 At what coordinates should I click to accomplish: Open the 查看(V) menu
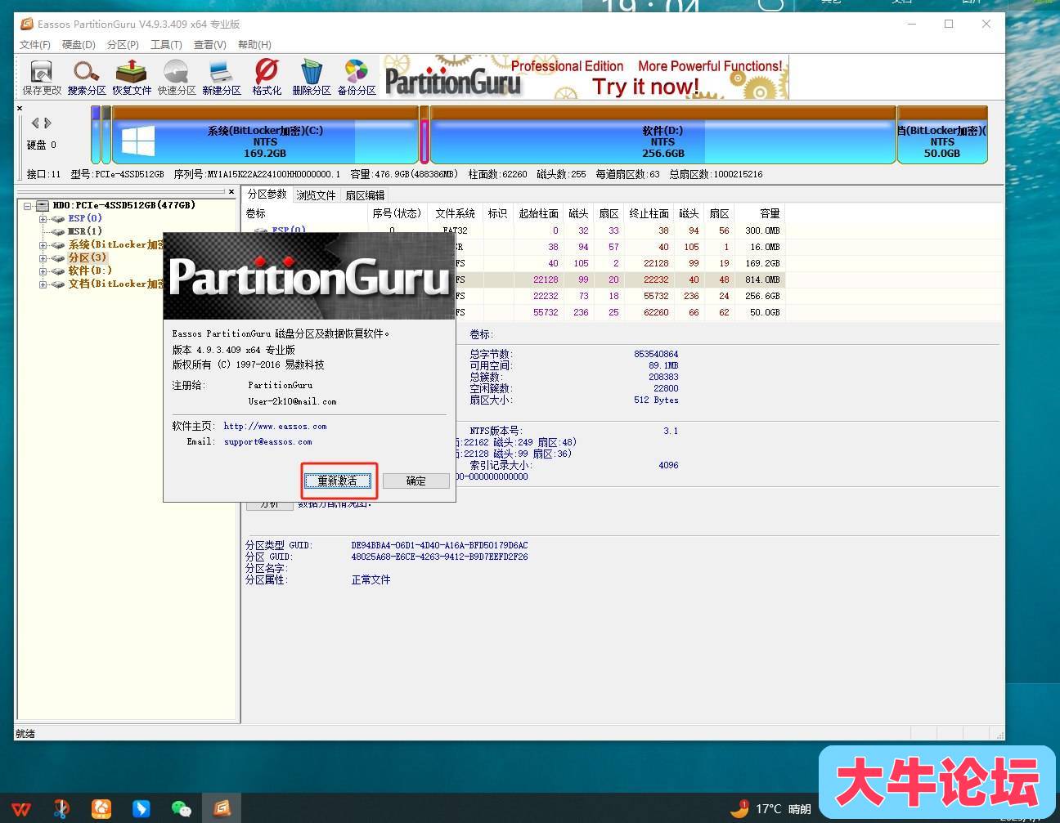pyautogui.click(x=209, y=45)
